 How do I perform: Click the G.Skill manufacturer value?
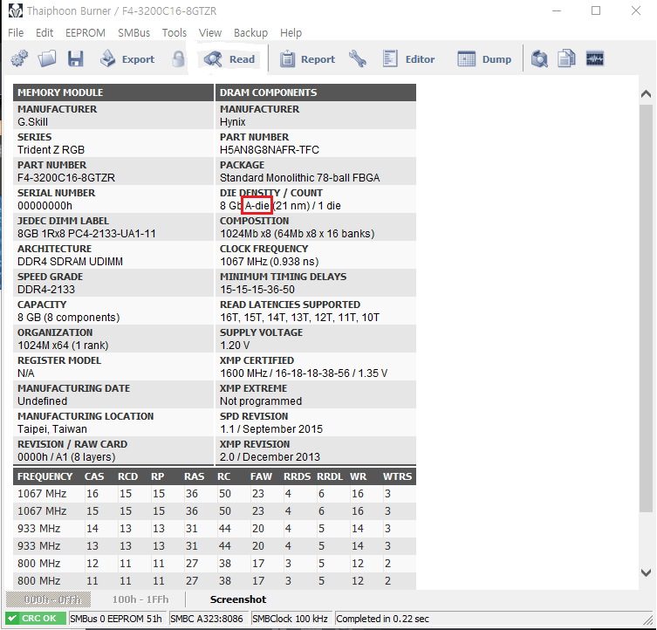32,122
